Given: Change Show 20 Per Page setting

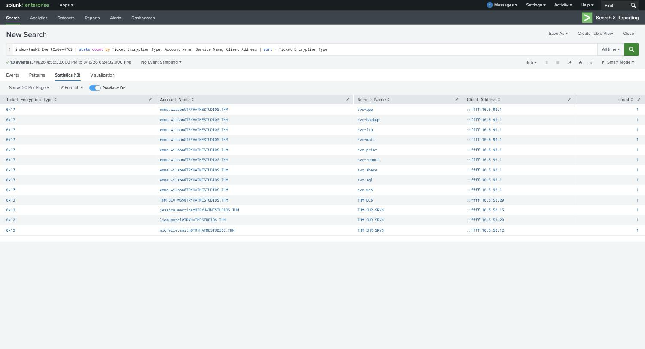Looking at the screenshot, I should [x=29, y=88].
